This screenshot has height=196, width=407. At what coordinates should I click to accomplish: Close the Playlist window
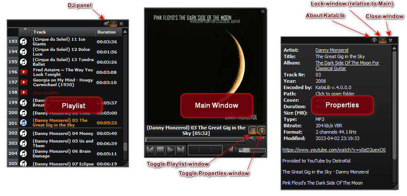point(121,24)
